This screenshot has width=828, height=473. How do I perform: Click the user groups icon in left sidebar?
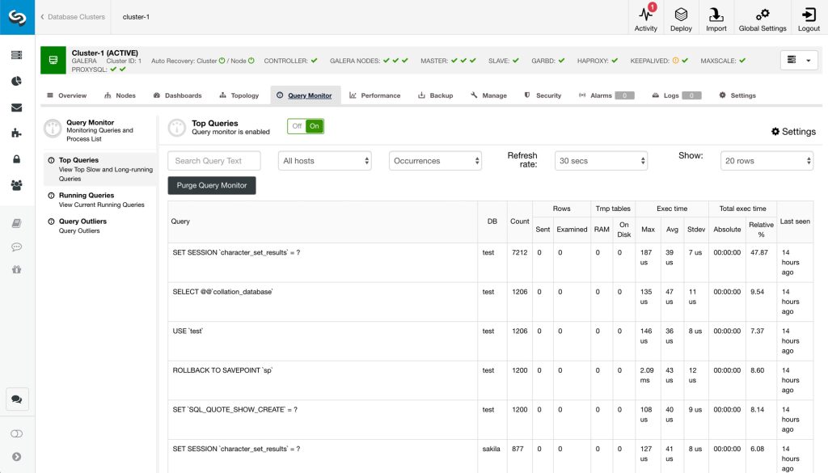17,184
